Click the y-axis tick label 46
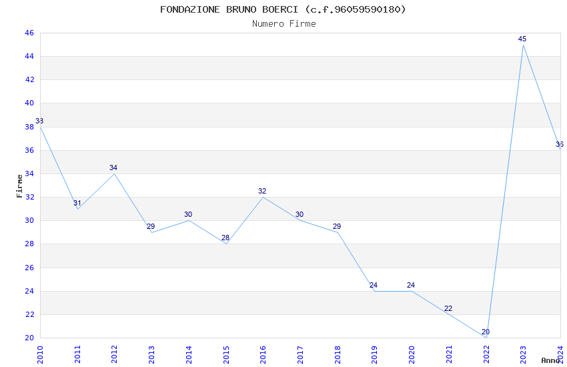Screen dimensions: 567x367 pos(29,33)
